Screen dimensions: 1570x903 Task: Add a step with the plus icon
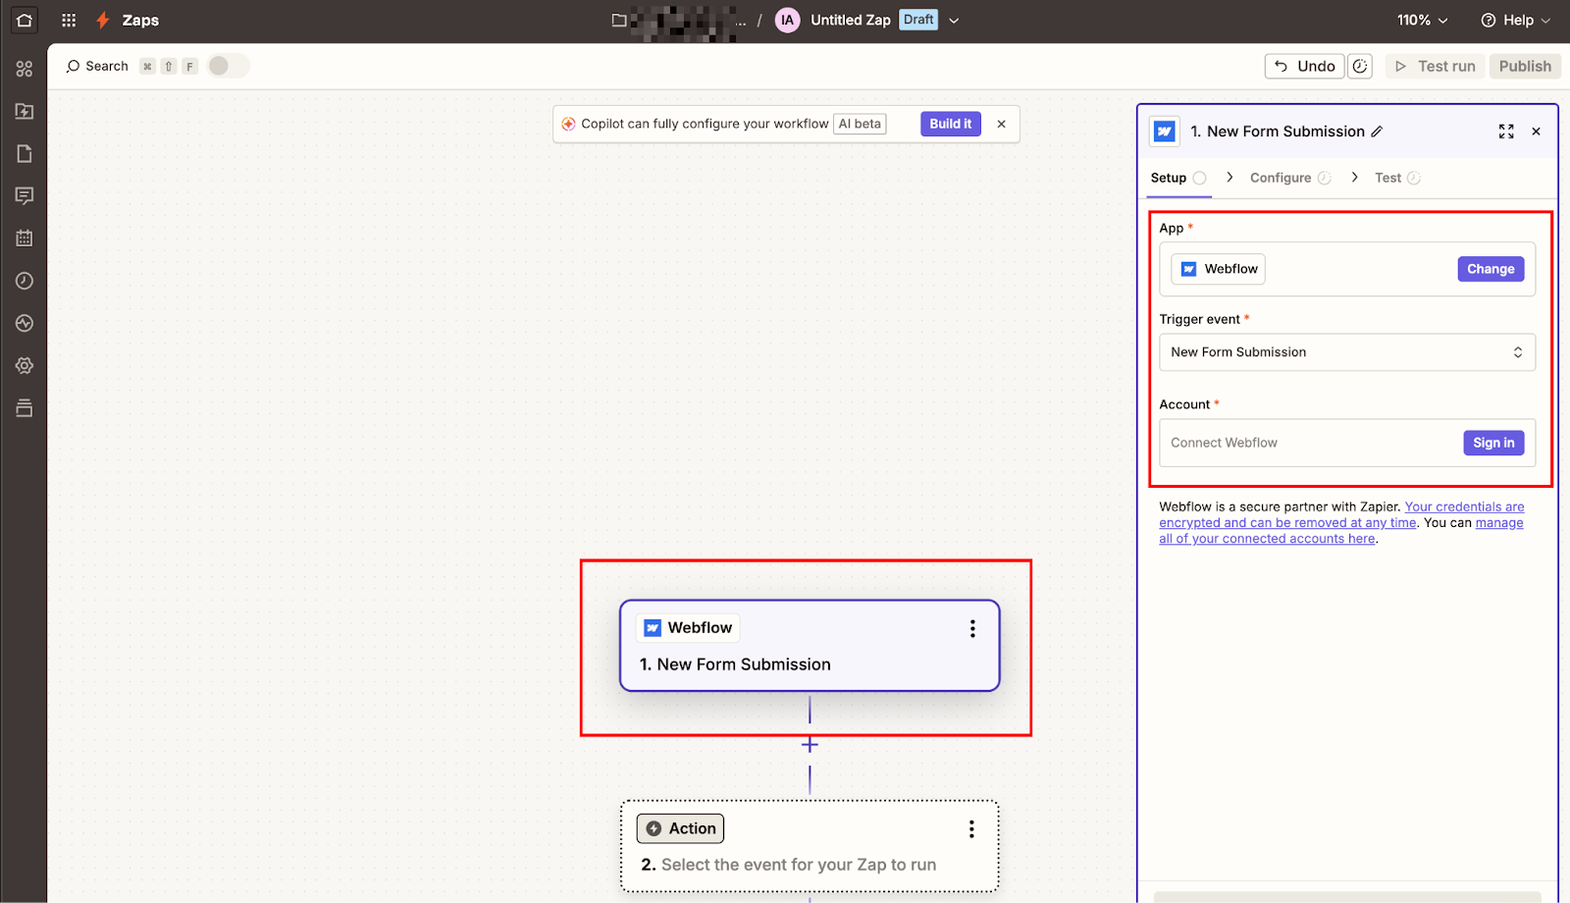[810, 745]
